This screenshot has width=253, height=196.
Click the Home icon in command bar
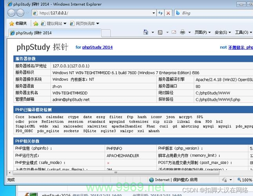146,32
